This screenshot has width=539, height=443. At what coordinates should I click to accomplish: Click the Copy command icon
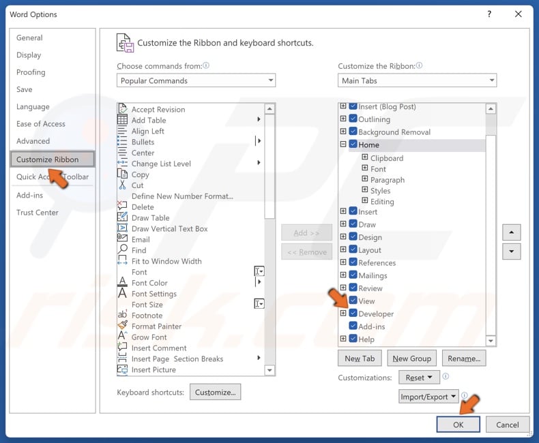click(122, 174)
